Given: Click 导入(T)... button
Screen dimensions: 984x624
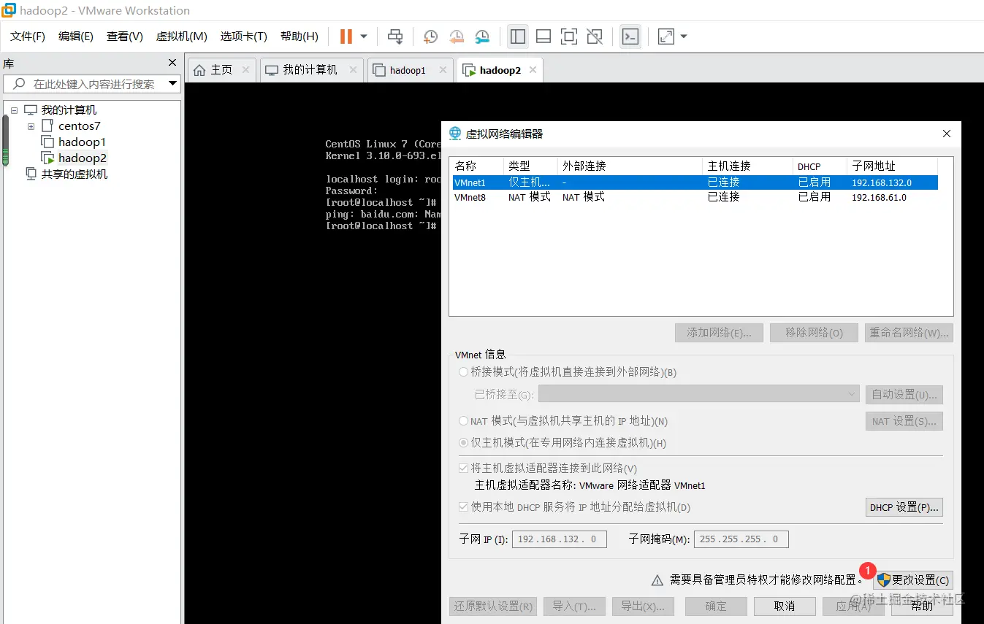Looking at the screenshot, I should coord(574,606).
